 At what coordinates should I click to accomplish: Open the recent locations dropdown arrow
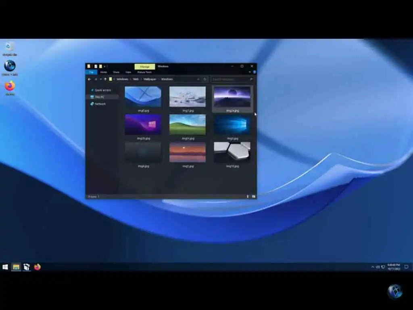(x=100, y=79)
